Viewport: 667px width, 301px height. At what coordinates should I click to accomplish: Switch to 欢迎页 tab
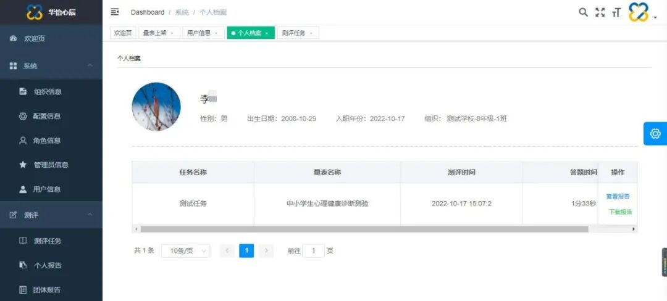(123, 33)
